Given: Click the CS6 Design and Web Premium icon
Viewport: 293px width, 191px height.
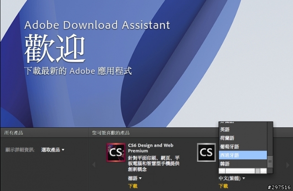Looking at the screenshot, I should click(x=116, y=153).
